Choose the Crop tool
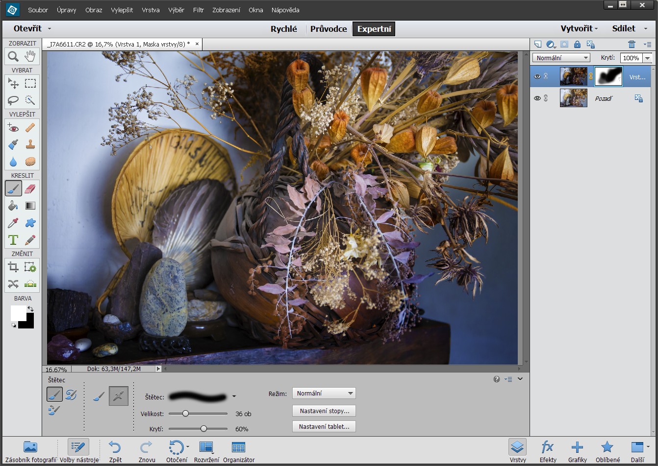Screen dimensions: 658x466 point(13,267)
